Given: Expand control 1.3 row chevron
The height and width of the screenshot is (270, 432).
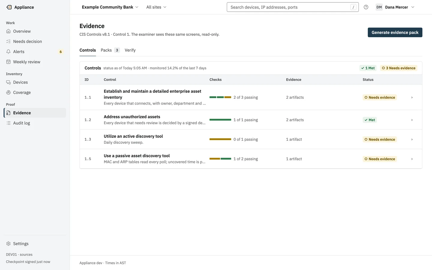Looking at the screenshot, I should 412,139.
